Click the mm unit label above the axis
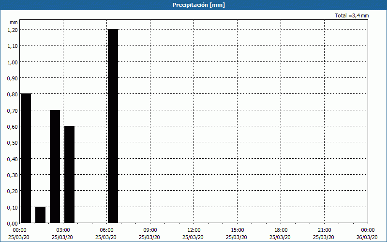 (x=14, y=22)
